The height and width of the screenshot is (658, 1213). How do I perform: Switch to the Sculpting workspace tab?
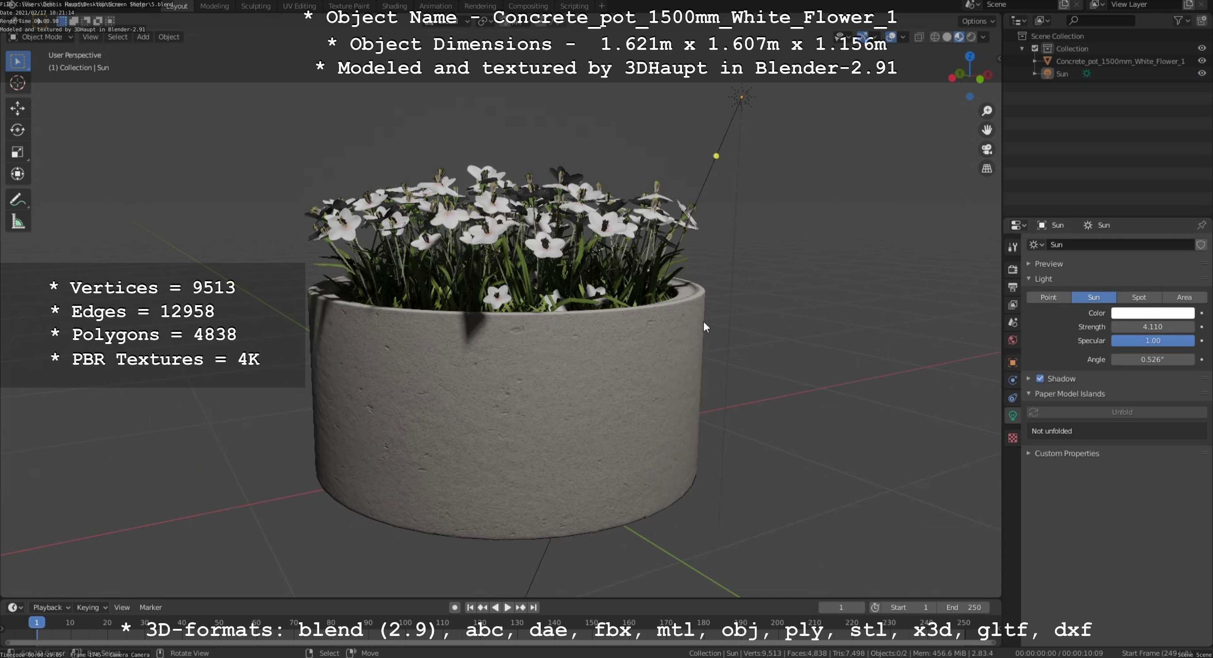click(x=256, y=6)
